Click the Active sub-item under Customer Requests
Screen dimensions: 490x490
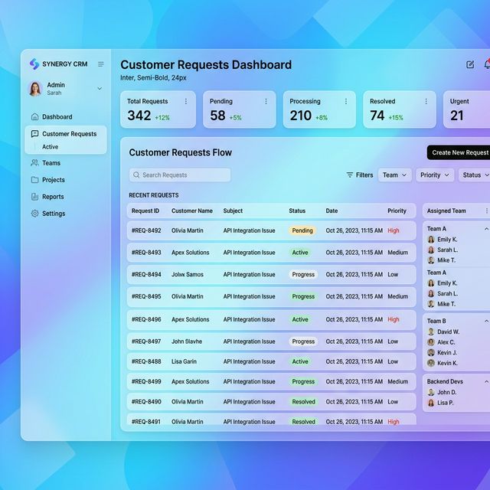[x=51, y=147]
